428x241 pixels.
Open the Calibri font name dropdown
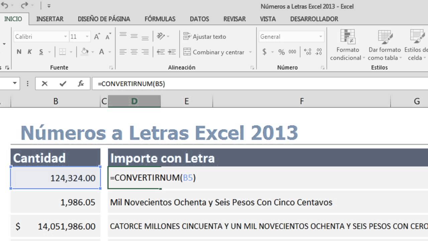coord(66,36)
